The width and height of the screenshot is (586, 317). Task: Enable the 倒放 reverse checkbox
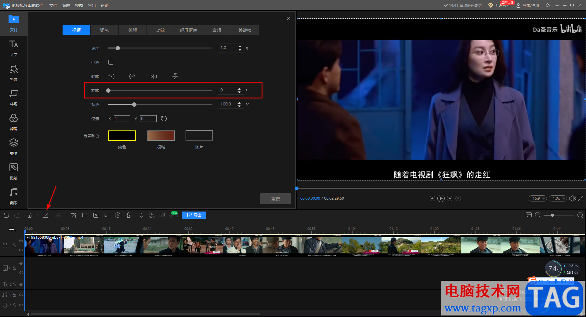tap(111, 62)
